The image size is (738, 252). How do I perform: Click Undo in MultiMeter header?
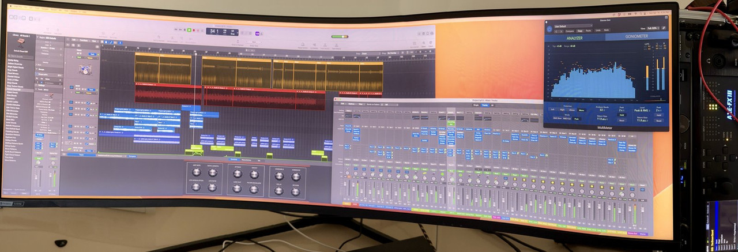(x=598, y=31)
